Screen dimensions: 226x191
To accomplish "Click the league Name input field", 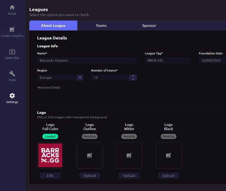I will click(88, 60).
